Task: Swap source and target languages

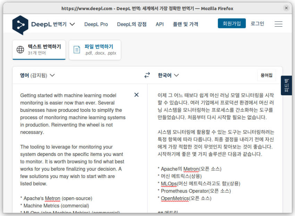Action: [x=147, y=75]
